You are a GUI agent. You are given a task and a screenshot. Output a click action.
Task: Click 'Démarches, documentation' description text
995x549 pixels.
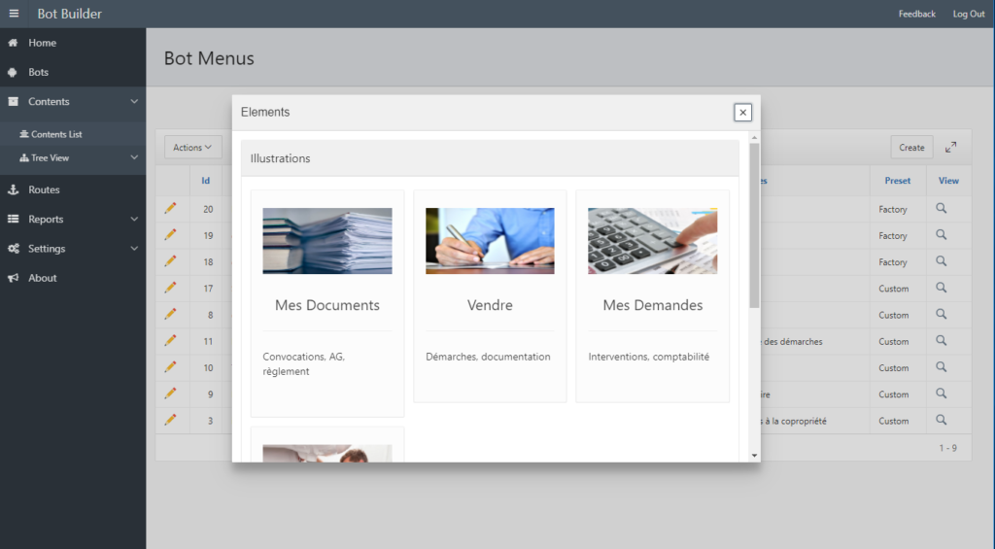tap(488, 357)
